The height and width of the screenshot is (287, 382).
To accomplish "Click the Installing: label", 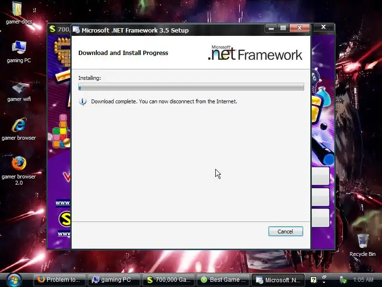I will point(89,78).
